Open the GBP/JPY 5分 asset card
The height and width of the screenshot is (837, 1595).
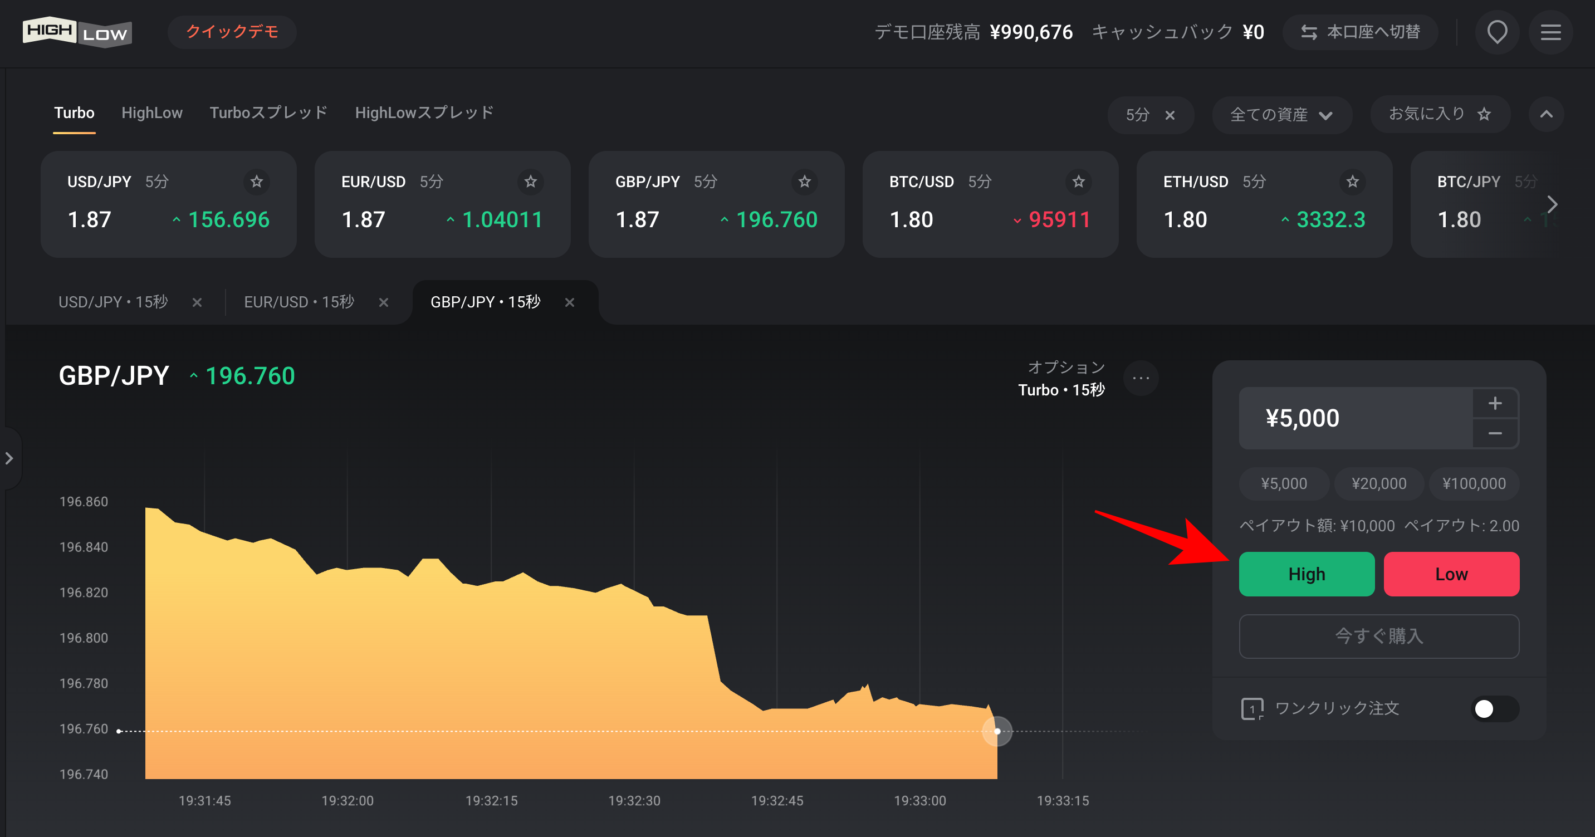(x=716, y=204)
